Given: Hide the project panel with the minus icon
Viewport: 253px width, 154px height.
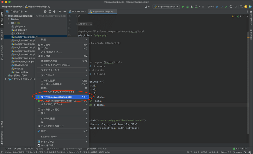Looking at the screenshot, I should 65,12.
